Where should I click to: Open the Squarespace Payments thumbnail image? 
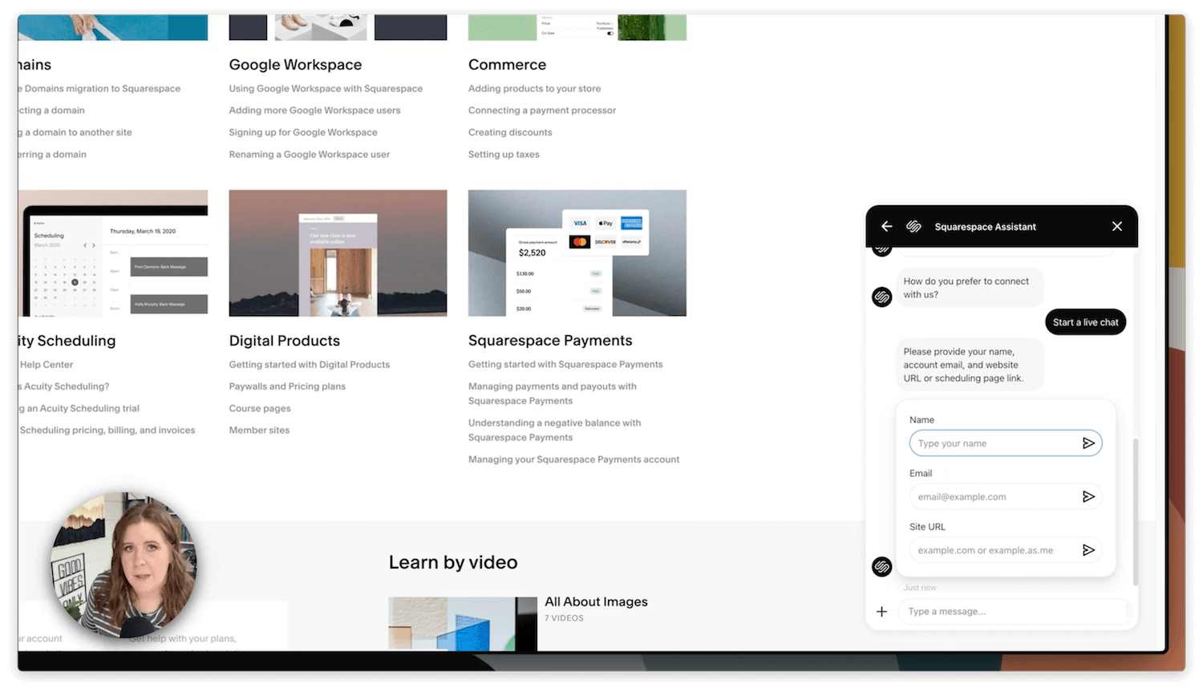pyautogui.click(x=577, y=253)
